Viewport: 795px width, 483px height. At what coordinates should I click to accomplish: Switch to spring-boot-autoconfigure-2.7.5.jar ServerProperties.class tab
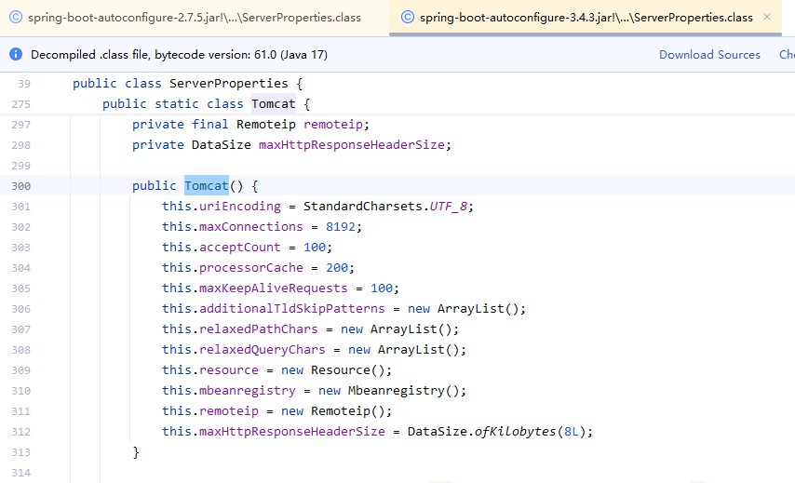click(195, 18)
